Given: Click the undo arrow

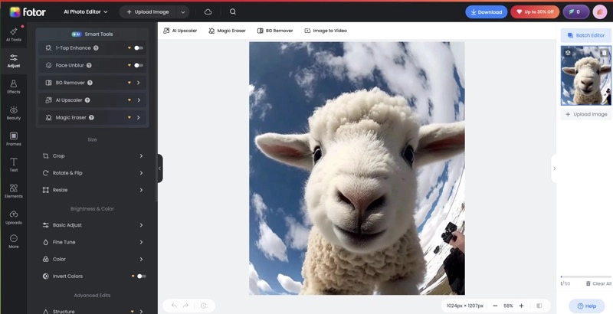Looking at the screenshot, I should 175,306.
